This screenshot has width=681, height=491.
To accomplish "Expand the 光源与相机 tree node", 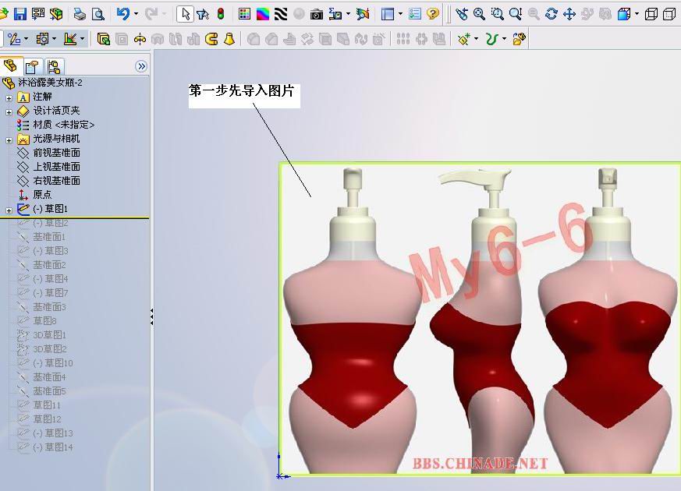I will click(x=9, y=140).
